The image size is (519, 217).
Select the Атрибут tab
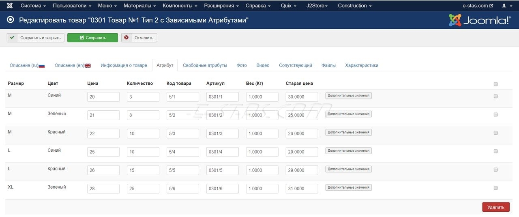(x=165, y=65)
